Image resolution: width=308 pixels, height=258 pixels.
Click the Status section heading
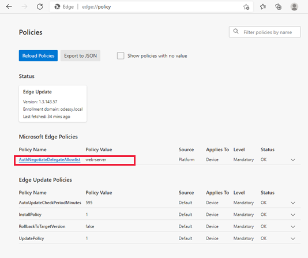pyautogui.click(x=27, y=76)
